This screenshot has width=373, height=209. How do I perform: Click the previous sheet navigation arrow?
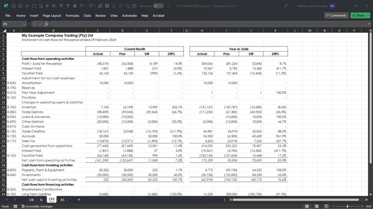7,200
